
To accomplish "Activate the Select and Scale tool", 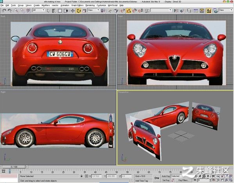I will [85, 11].
